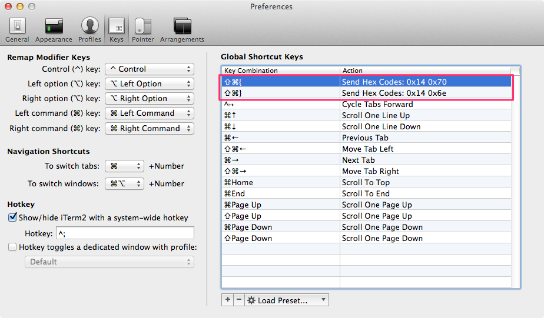Click the ⌘End key combination cell

[x=281, y=193]
